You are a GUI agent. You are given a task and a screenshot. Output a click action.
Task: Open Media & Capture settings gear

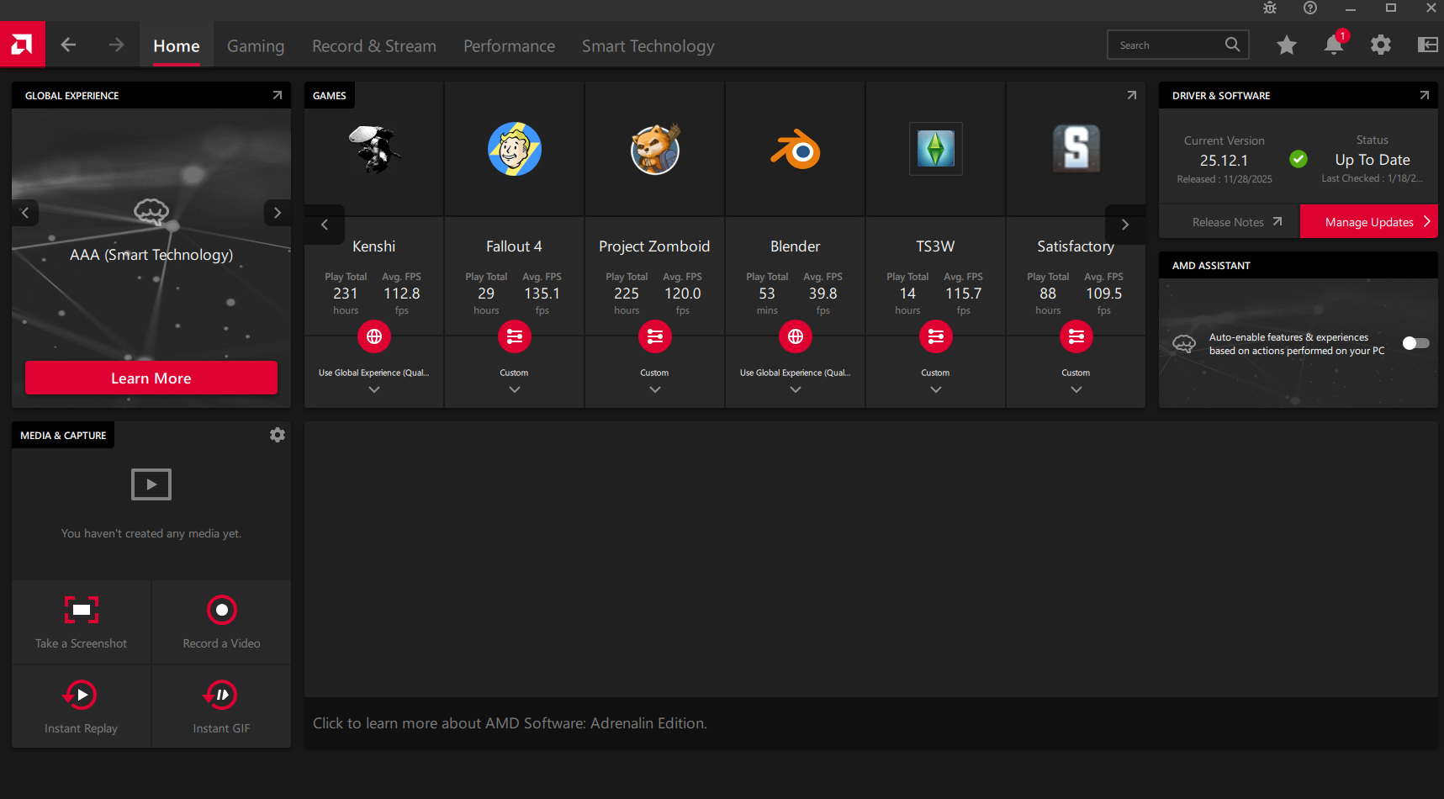[278, 435]
